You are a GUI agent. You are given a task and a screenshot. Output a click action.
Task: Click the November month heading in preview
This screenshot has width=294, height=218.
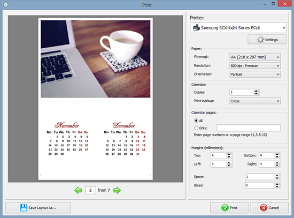(67, 125)
